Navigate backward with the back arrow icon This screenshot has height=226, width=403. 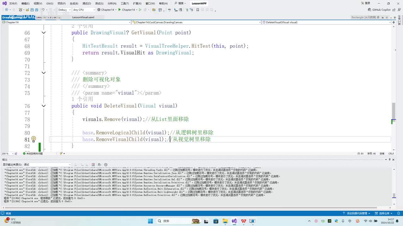click(6, 10)
